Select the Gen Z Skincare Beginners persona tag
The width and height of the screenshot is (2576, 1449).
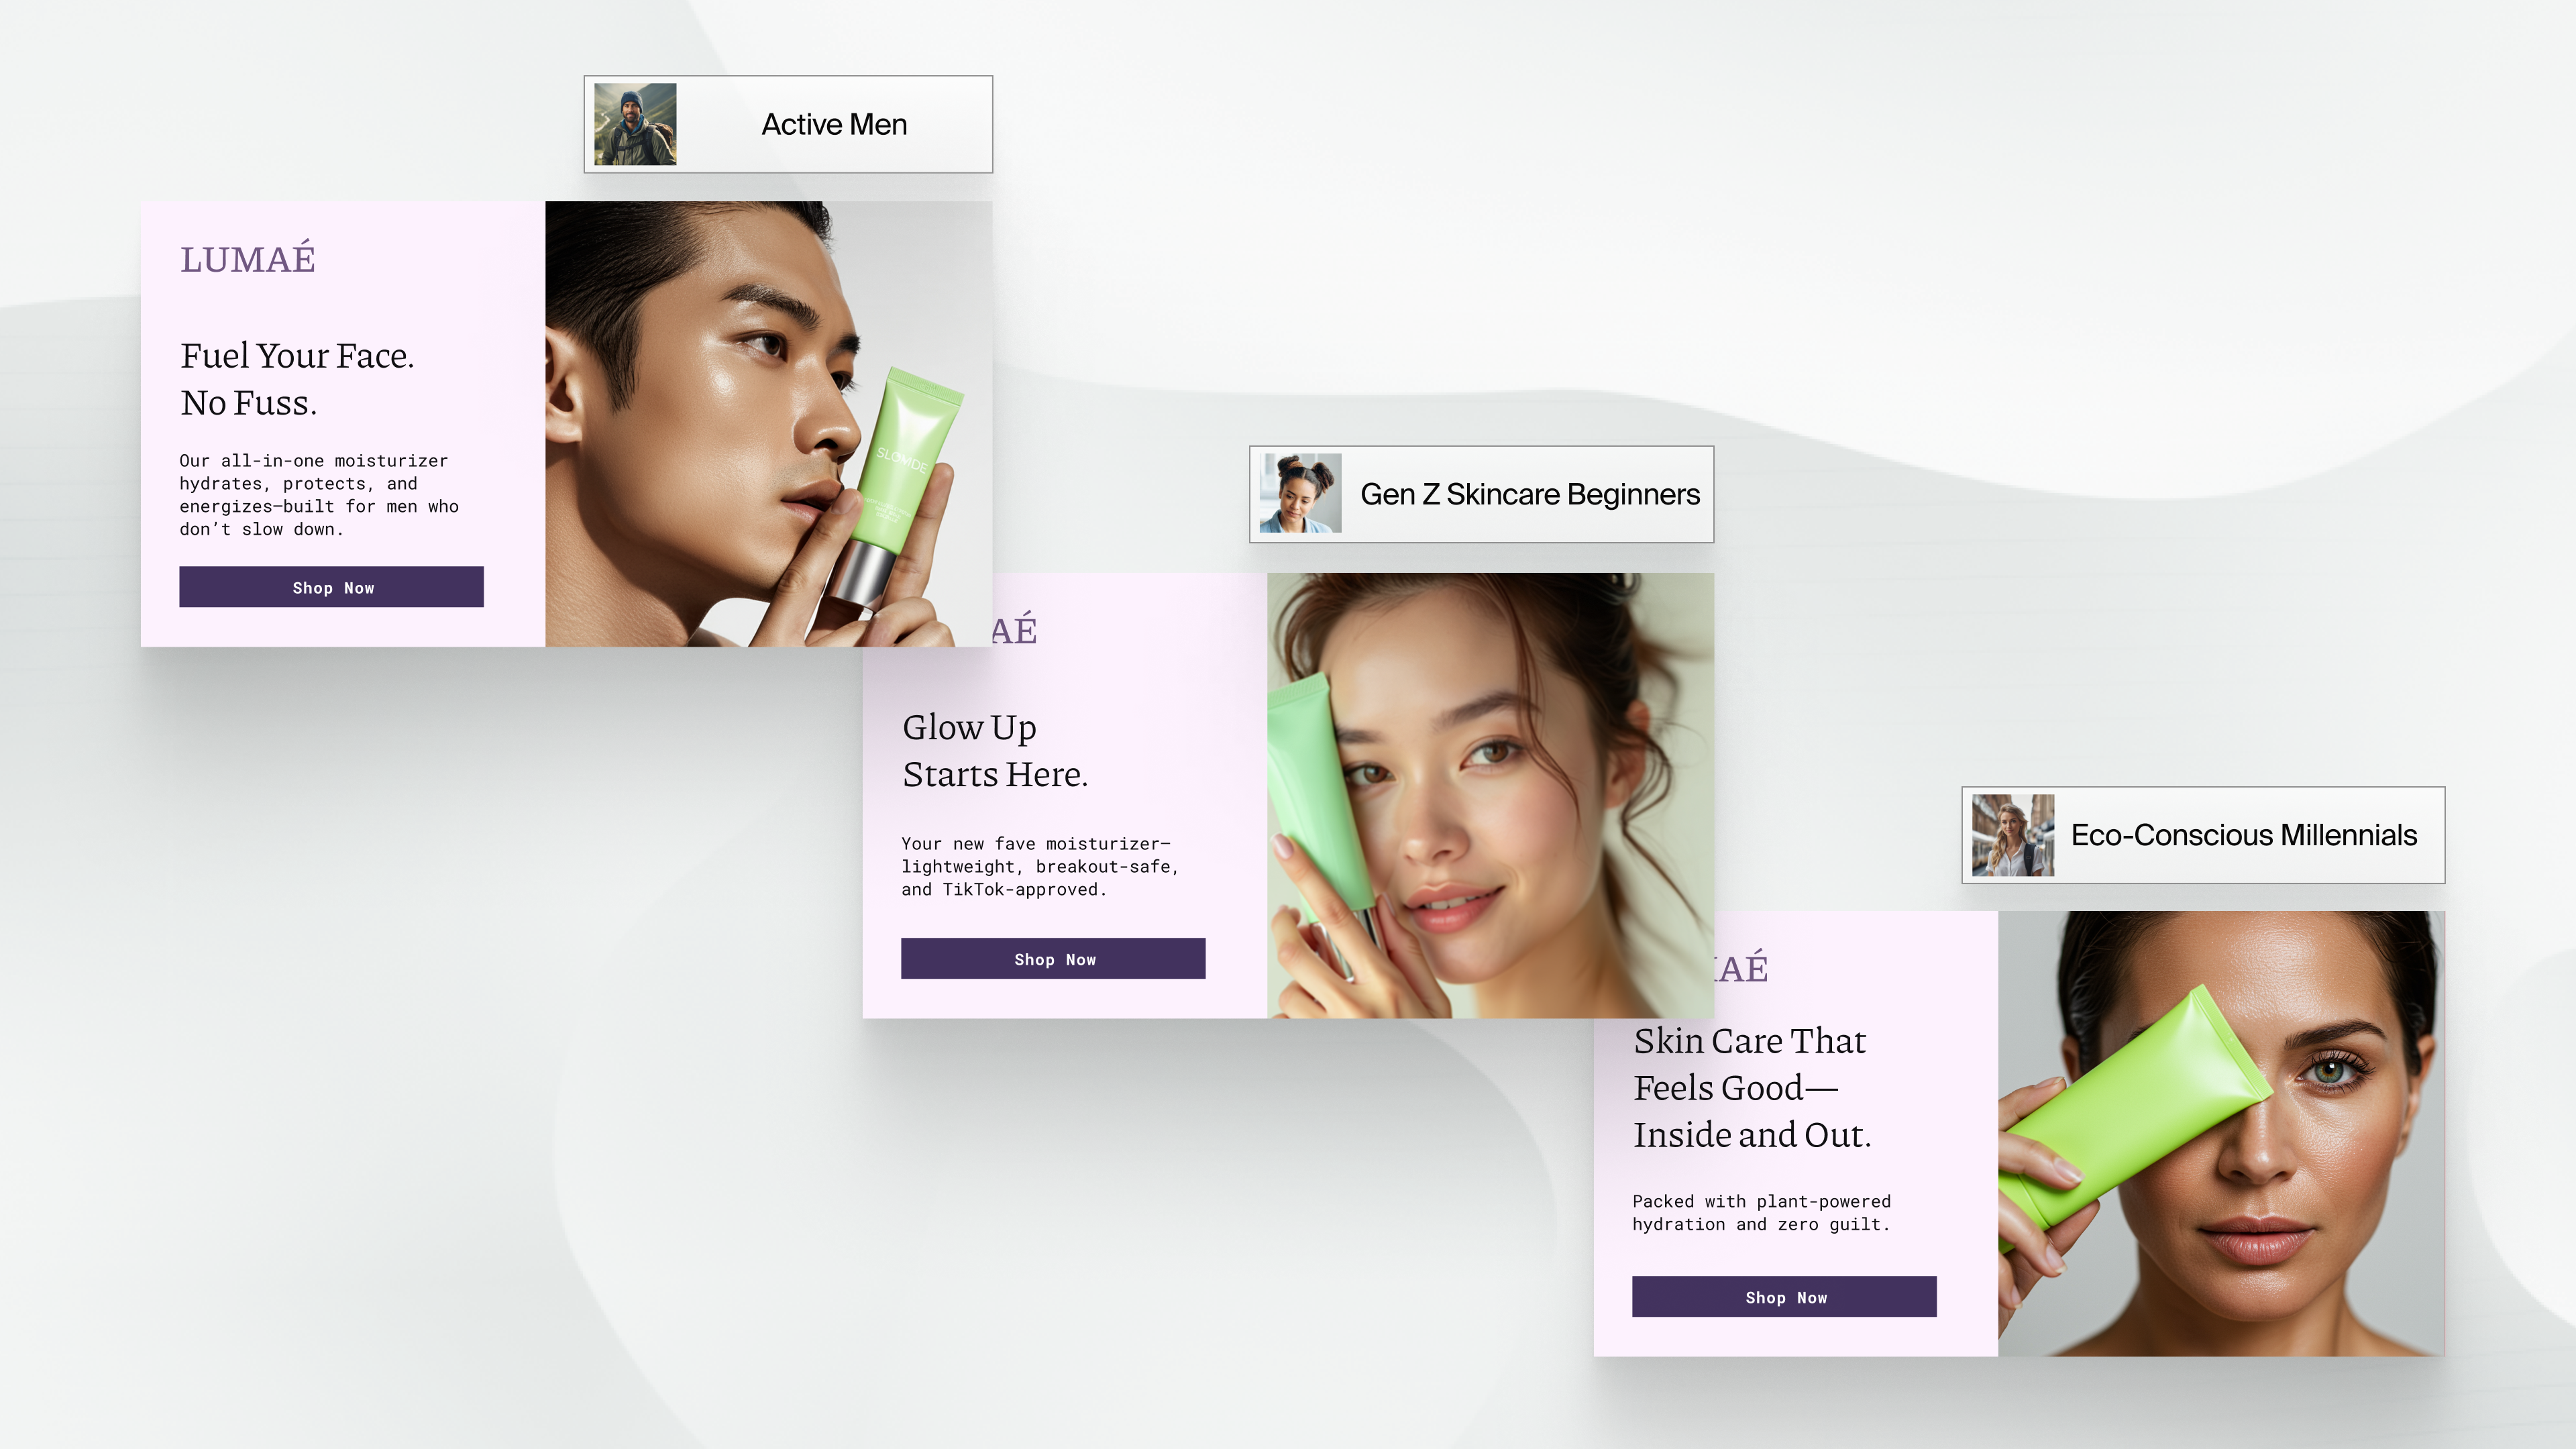coord(1530,494)
